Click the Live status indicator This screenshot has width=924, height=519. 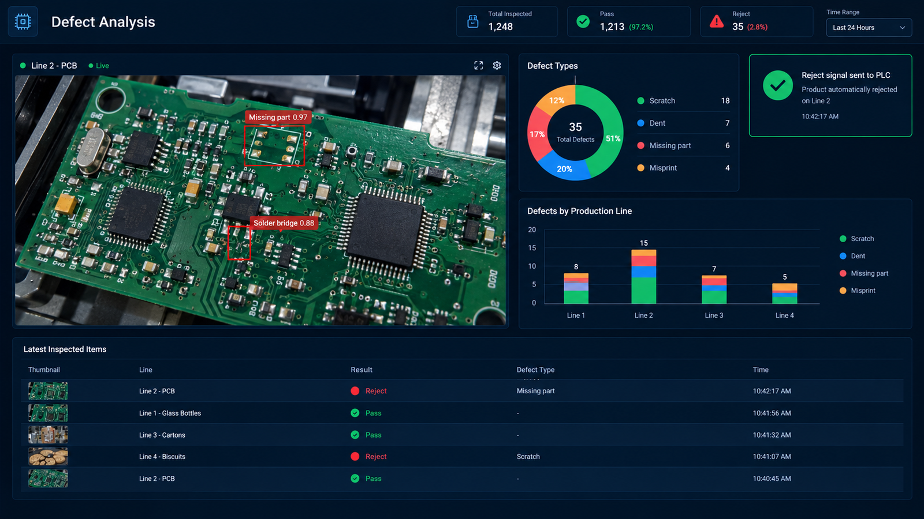pyautogui.click(x=99, y=66)
